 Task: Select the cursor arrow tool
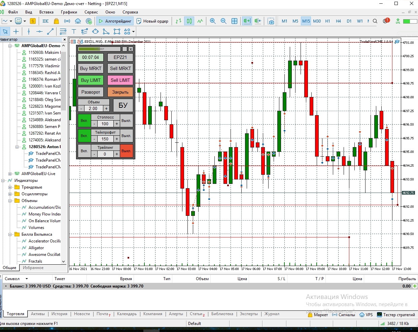pos(5,31)
